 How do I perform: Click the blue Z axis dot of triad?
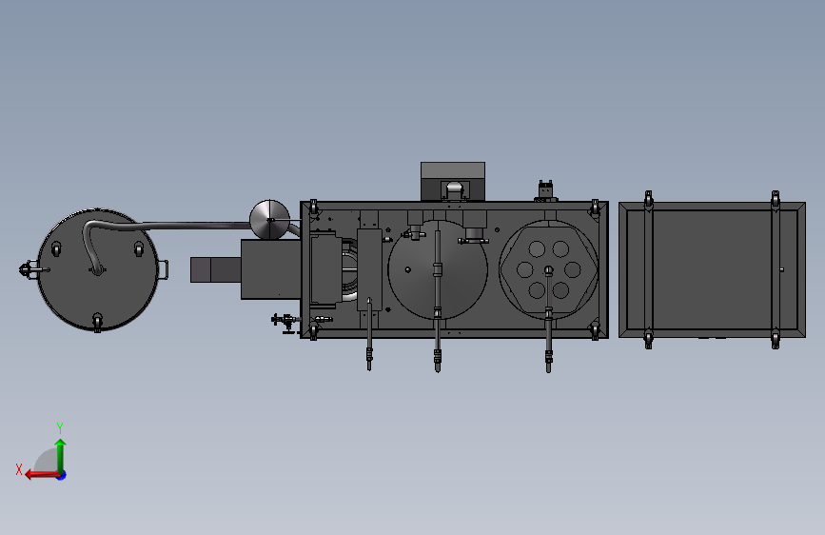62,475
